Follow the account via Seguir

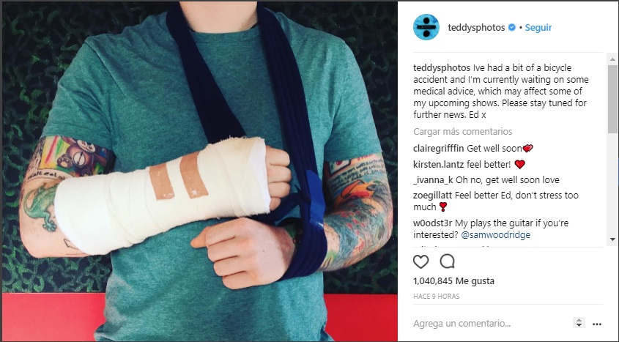click(x=538, y=28)
